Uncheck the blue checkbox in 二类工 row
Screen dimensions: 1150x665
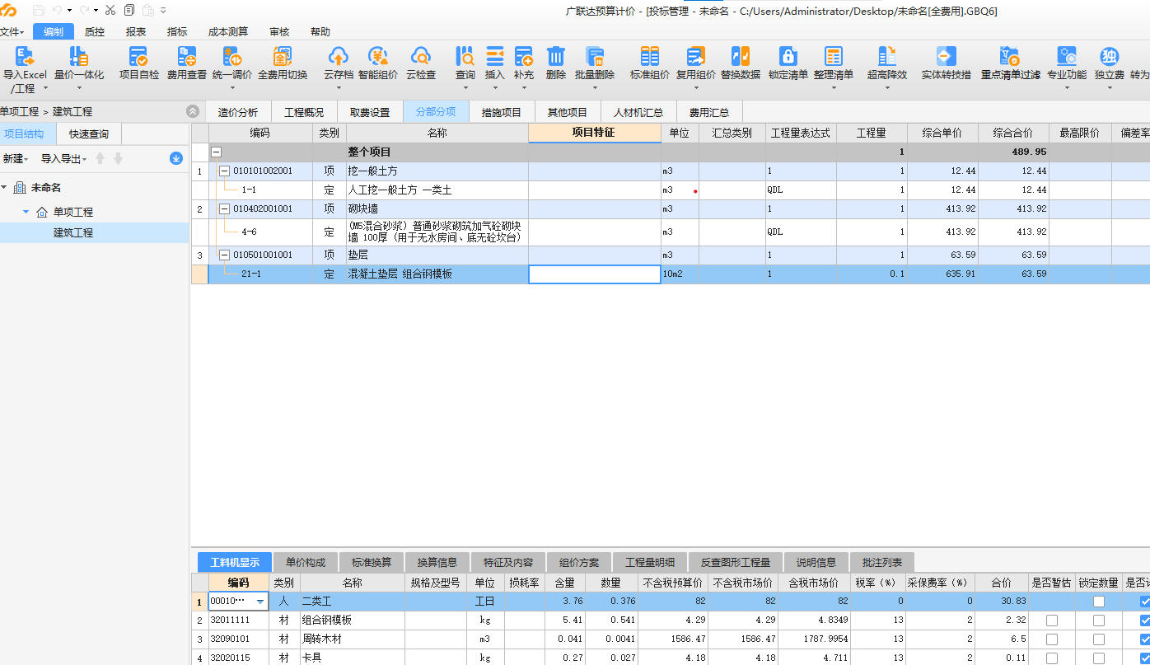[1145, 602]
